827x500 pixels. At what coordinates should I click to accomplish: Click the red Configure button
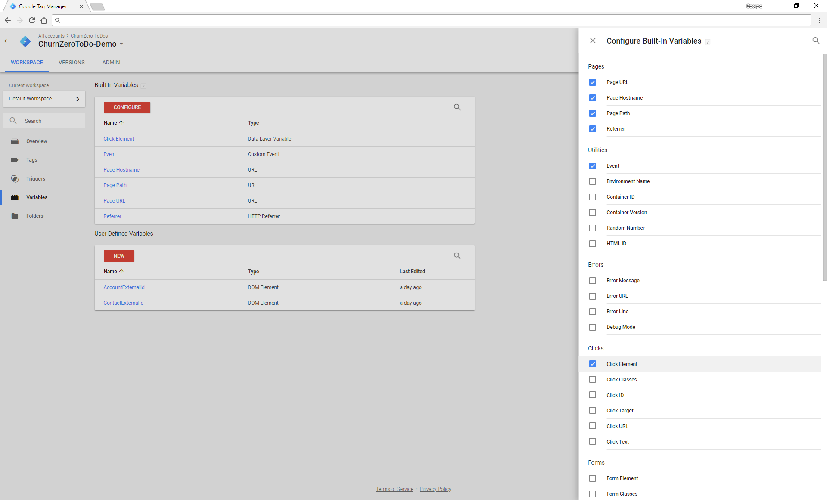(x=127, y=107)
